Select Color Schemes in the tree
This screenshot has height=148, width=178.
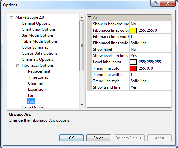(35, 47)
